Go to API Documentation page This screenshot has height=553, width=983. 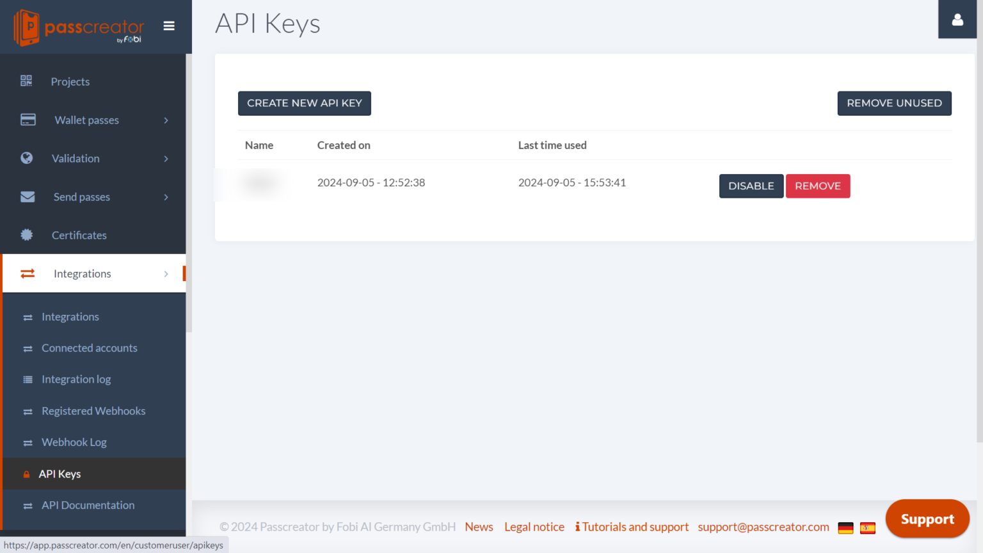88,505
